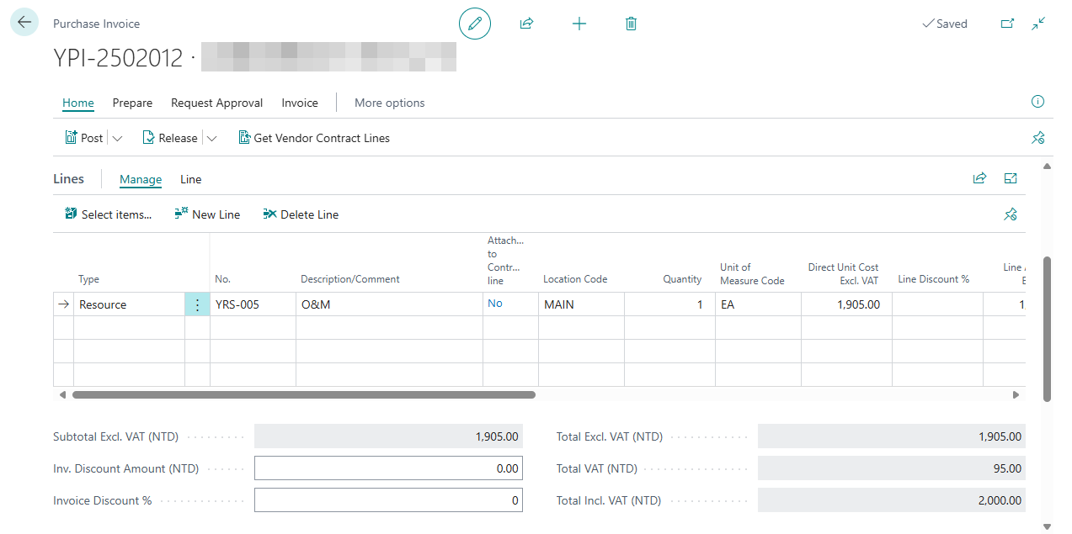Open invoice in new window icon

1007,24
